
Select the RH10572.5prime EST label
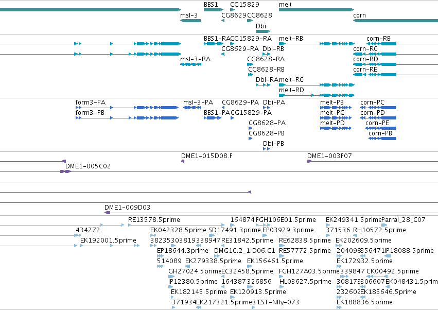(x=379, y=230)
